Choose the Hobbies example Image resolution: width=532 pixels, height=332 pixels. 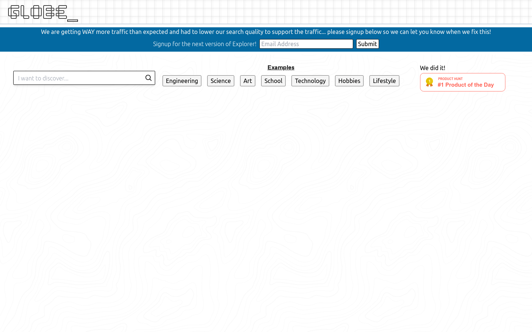[x=349, y=81]
